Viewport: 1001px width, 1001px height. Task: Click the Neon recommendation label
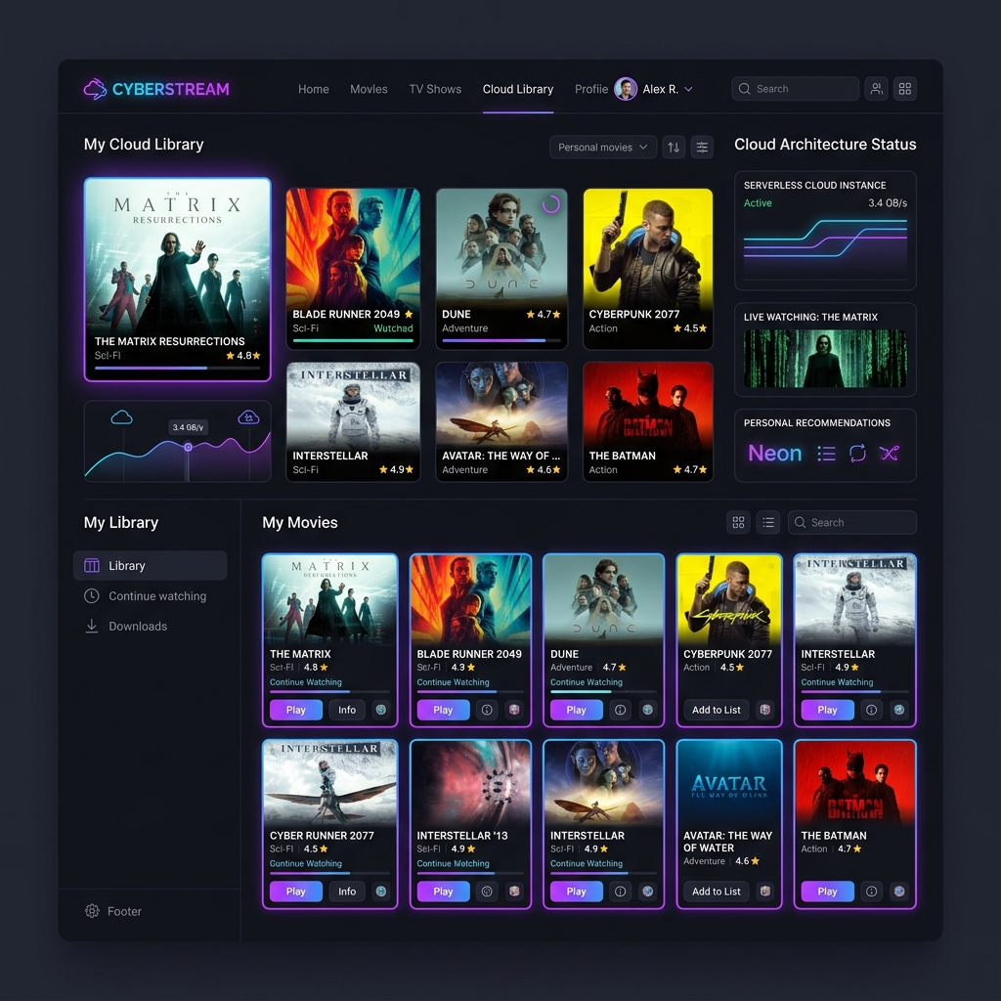click(774, 454)
